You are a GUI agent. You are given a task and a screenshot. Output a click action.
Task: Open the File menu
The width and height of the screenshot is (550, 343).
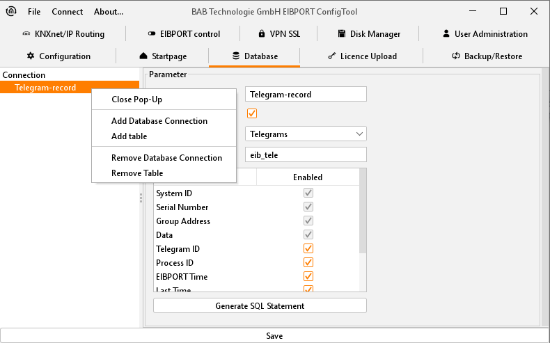point(34,12)
